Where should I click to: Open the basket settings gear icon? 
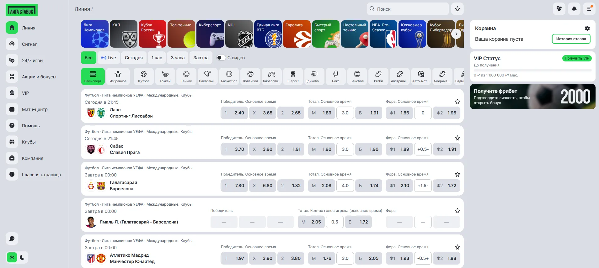587,28
